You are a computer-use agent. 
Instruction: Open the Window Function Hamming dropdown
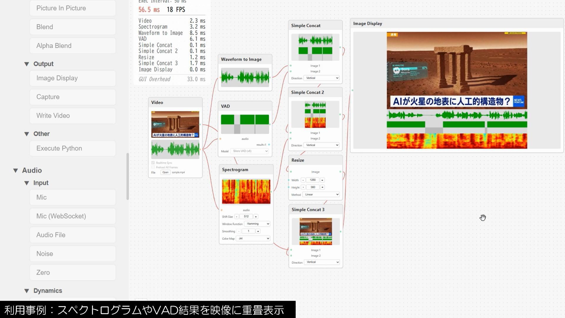pyautogui.click(x=257, y=224)
